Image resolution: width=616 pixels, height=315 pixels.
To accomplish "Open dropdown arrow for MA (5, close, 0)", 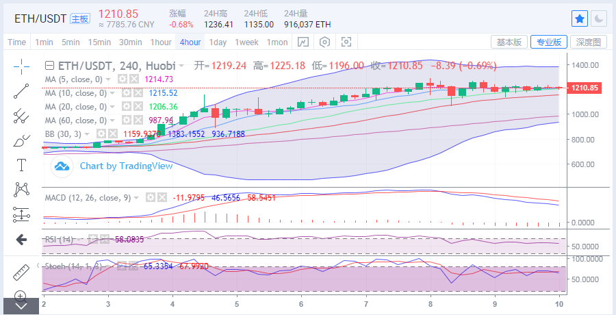I will point(108,79).
